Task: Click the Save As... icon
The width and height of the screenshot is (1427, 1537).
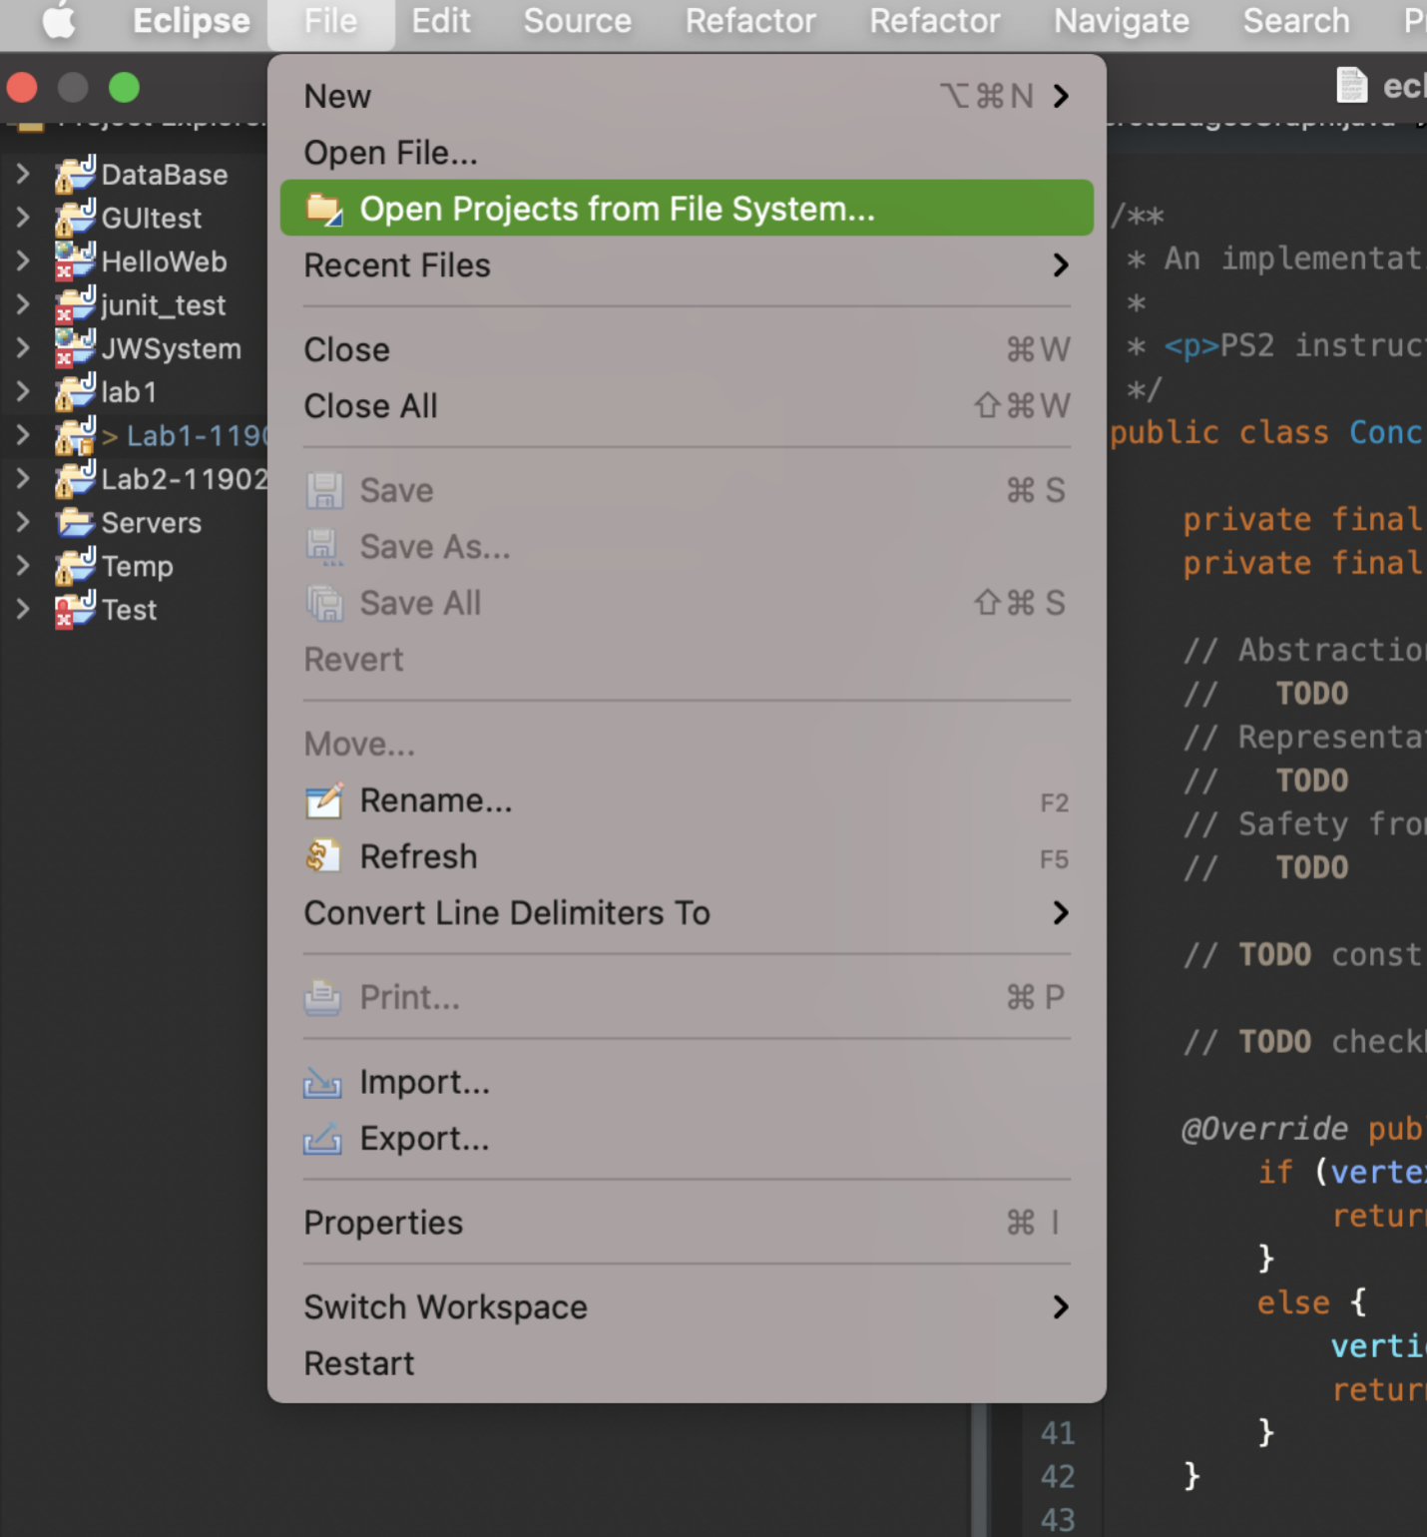Action: [324, 547]
